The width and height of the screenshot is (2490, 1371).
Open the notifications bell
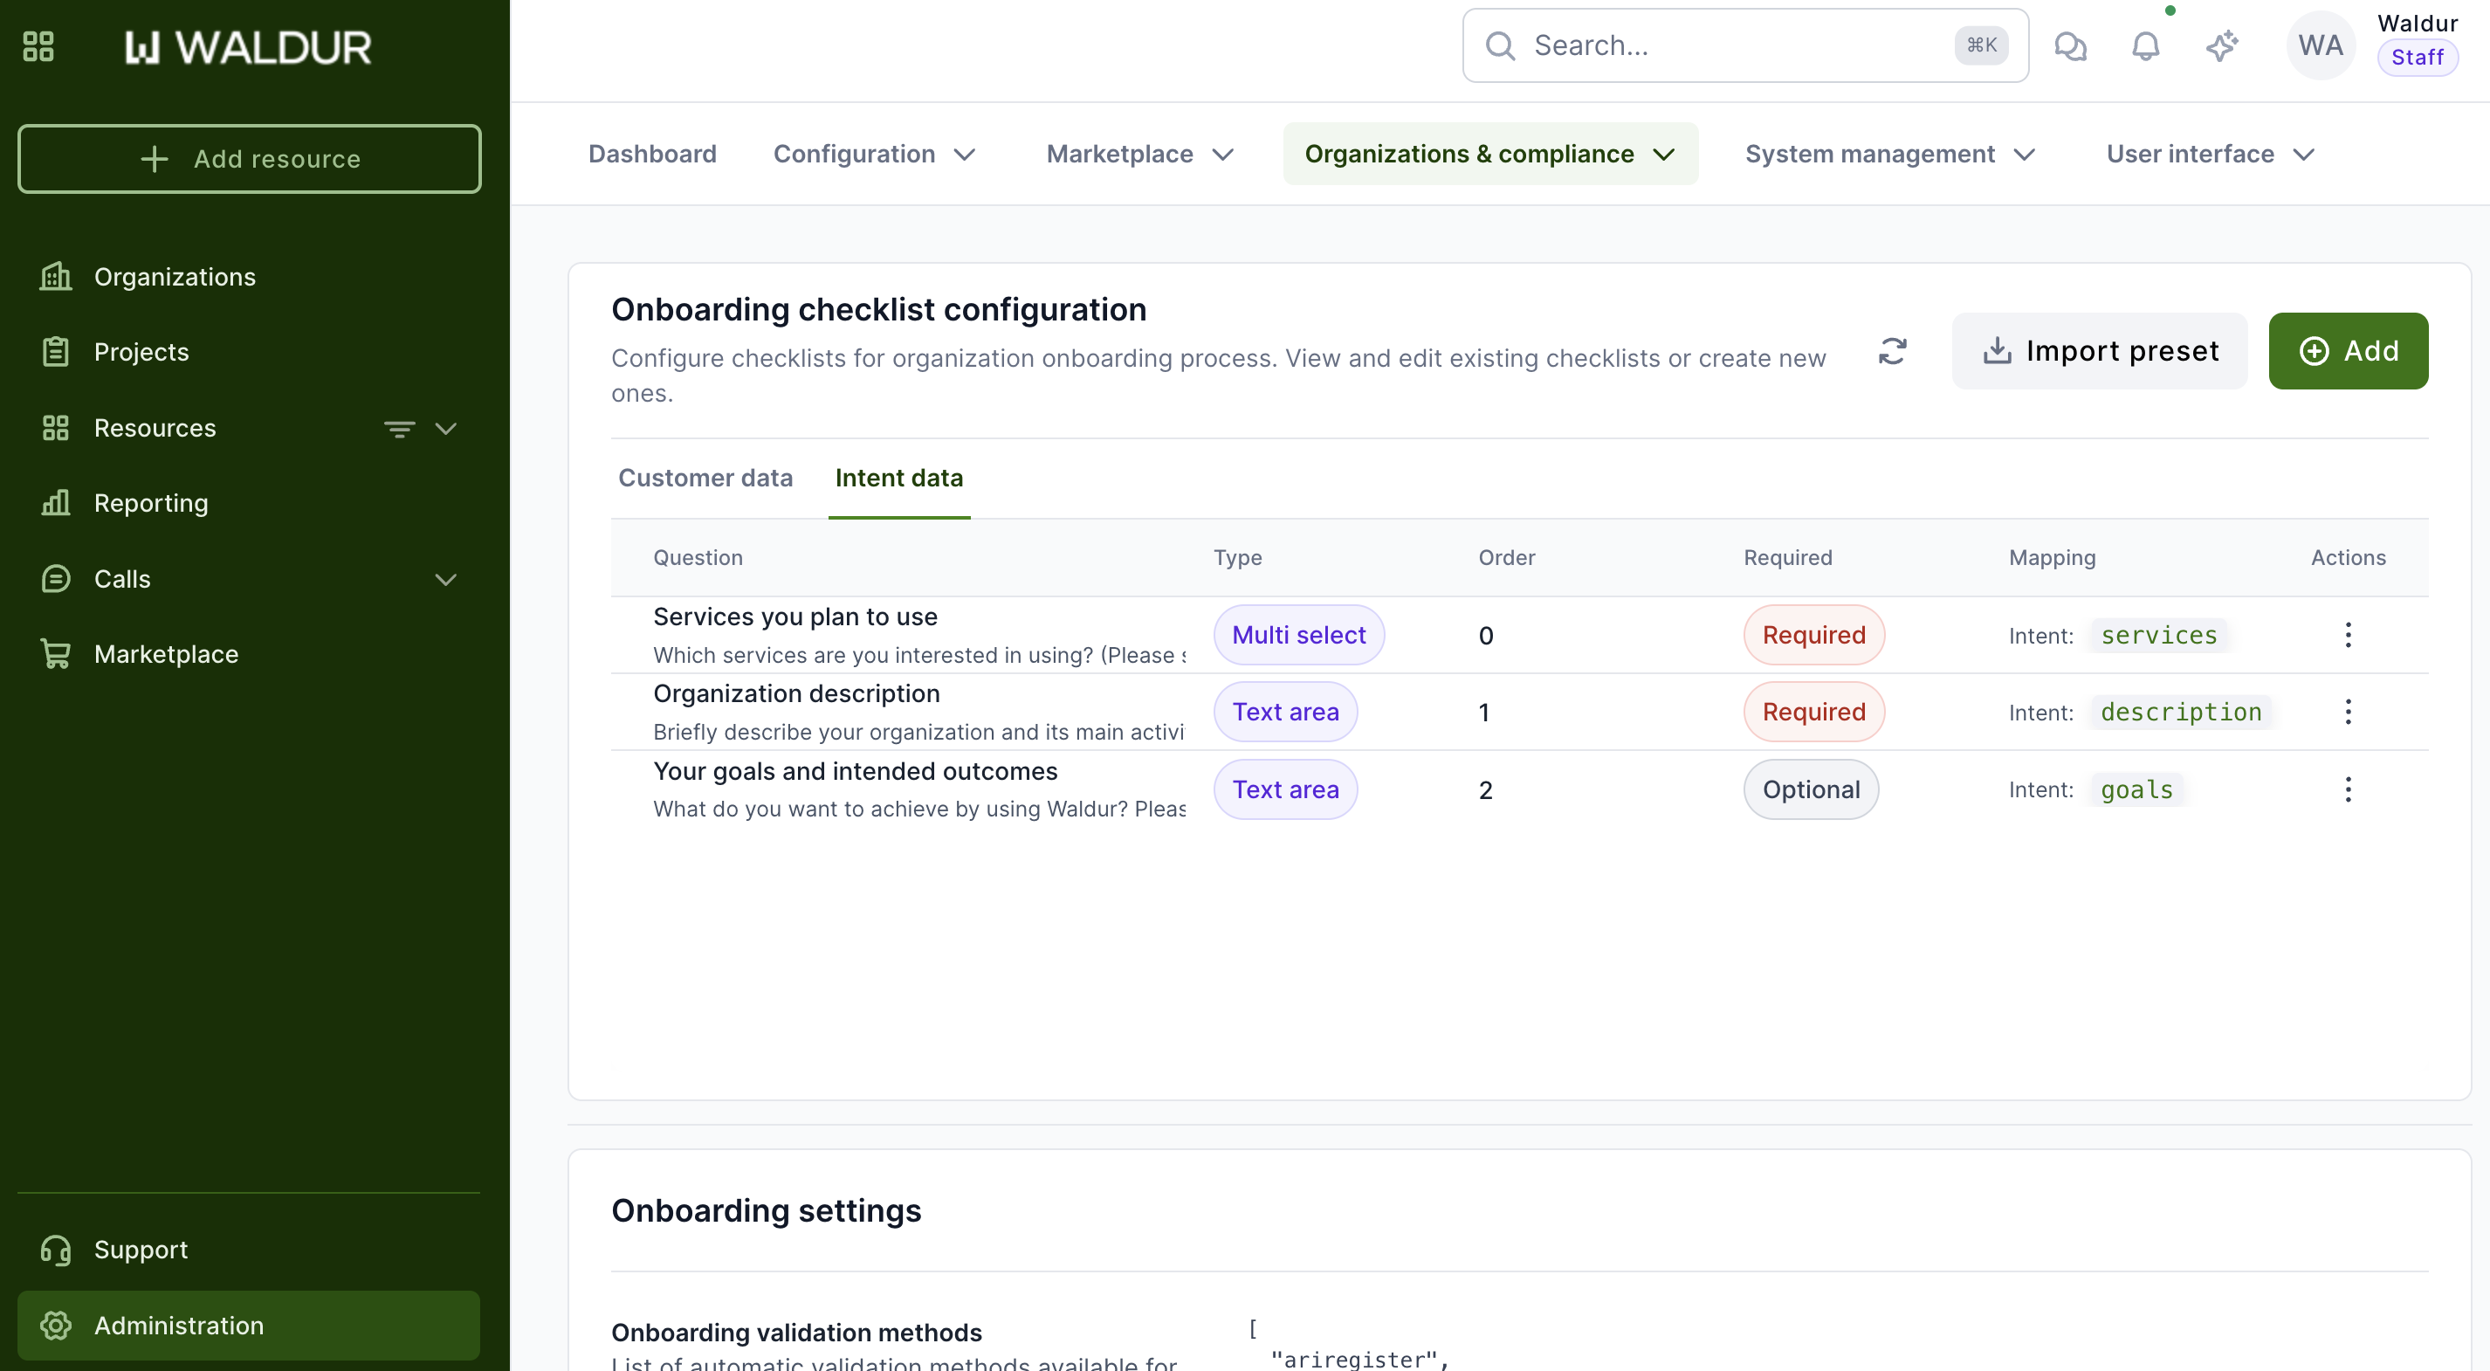click(x=2145, y=45)
